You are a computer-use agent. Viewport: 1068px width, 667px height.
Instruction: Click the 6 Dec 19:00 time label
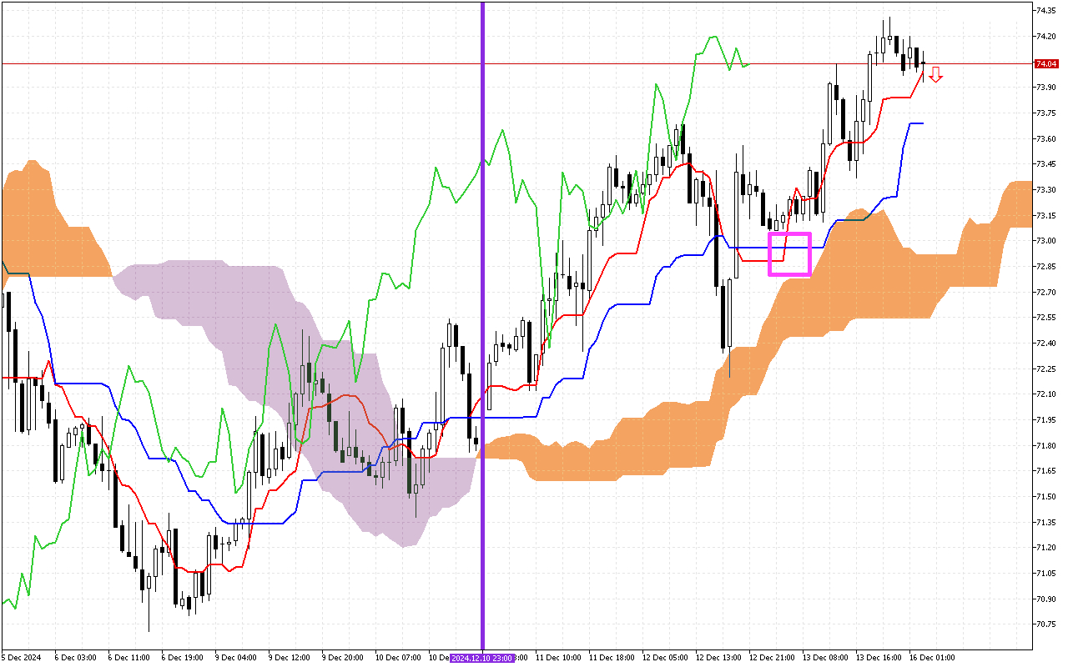(x=183, y=658)
